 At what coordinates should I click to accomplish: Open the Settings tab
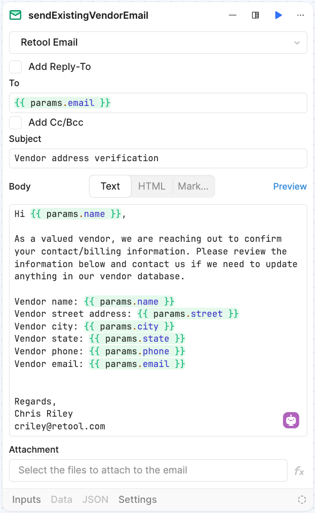point(138,500)
